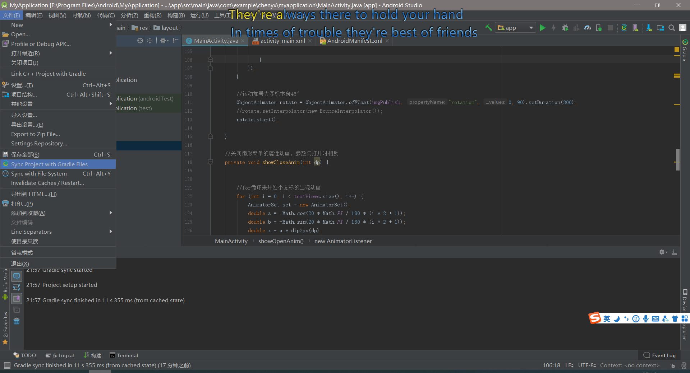Open the SDK Manager toolbar icon
Screen dimensions: 690x373
[x=649, y=28]
